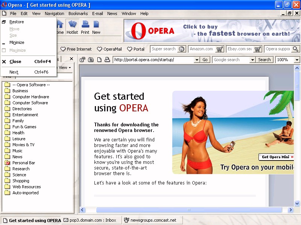301x225 pixels.
Task: Expand the Google search dropdown arrow
Action: [252, 60]
